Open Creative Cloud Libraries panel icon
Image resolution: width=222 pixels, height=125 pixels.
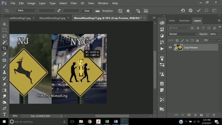click(x=162, y=23)
